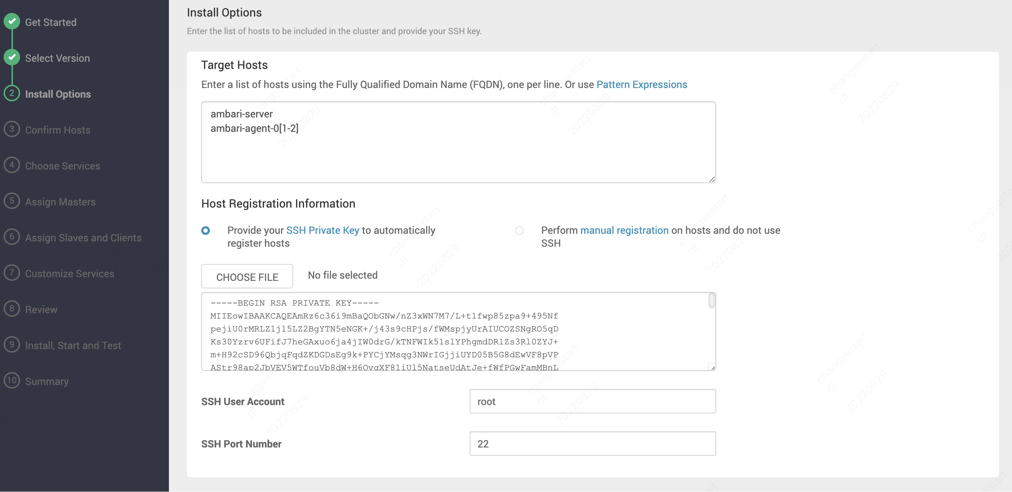Viewport: 1012px width, 492px height.
Task: Click the SSH Private Key link
Action: tap(322, 230)
